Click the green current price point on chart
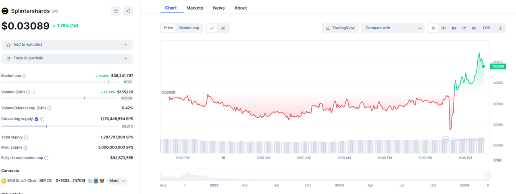This screenshot has width=516, height=194. click(x=483, y=66)
